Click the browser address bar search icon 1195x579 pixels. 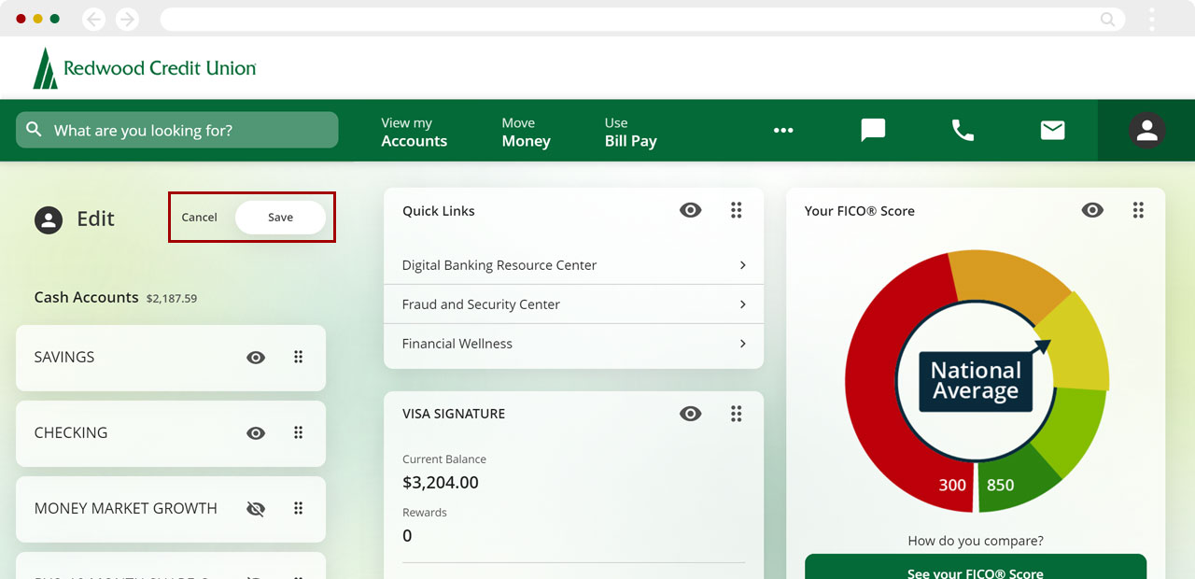[x=1107, y=19]
